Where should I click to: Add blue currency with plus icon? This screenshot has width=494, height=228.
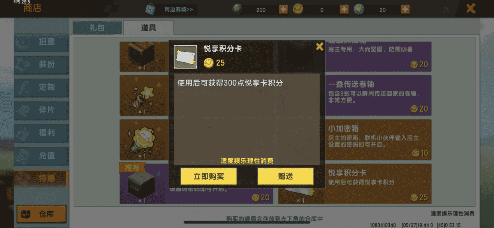pos(405,9)
